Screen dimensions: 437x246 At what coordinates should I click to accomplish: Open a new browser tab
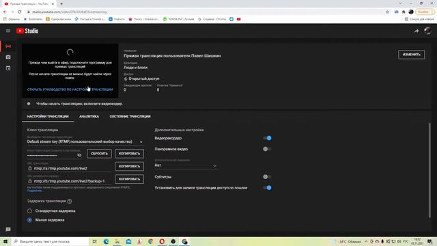(x=61, y=4)
